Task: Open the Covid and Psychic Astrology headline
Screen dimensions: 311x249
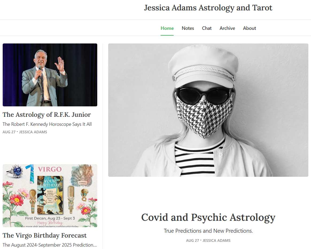Action: coord(208,218)
